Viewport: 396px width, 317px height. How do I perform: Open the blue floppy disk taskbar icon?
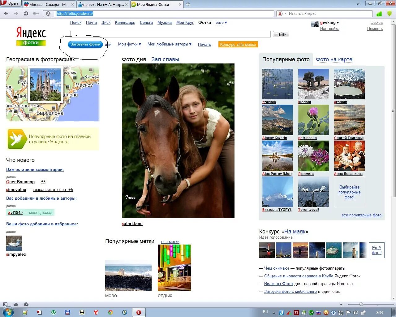(68, 312)
